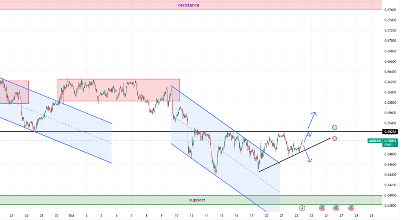The width and height of the screenshot is (402, 220).
Task: Click the "Oct" date on time axis
Action: pos(71,215)
